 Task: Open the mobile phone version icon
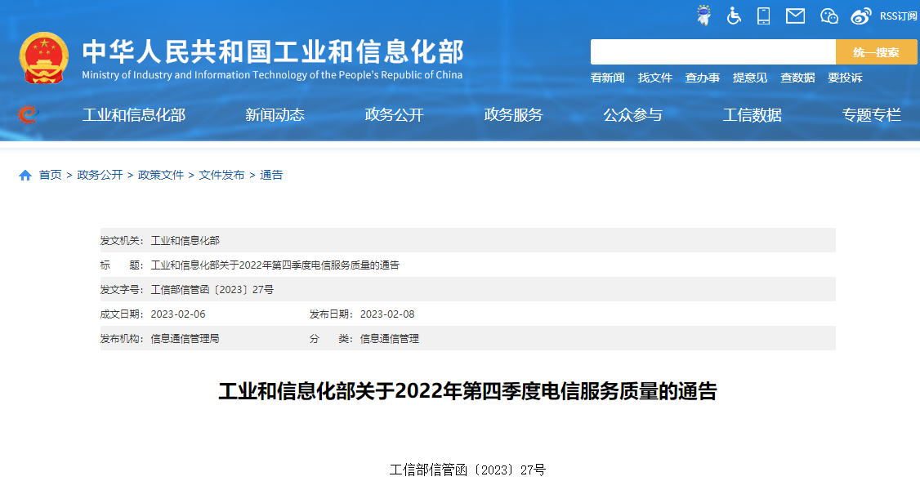(763, 16)
